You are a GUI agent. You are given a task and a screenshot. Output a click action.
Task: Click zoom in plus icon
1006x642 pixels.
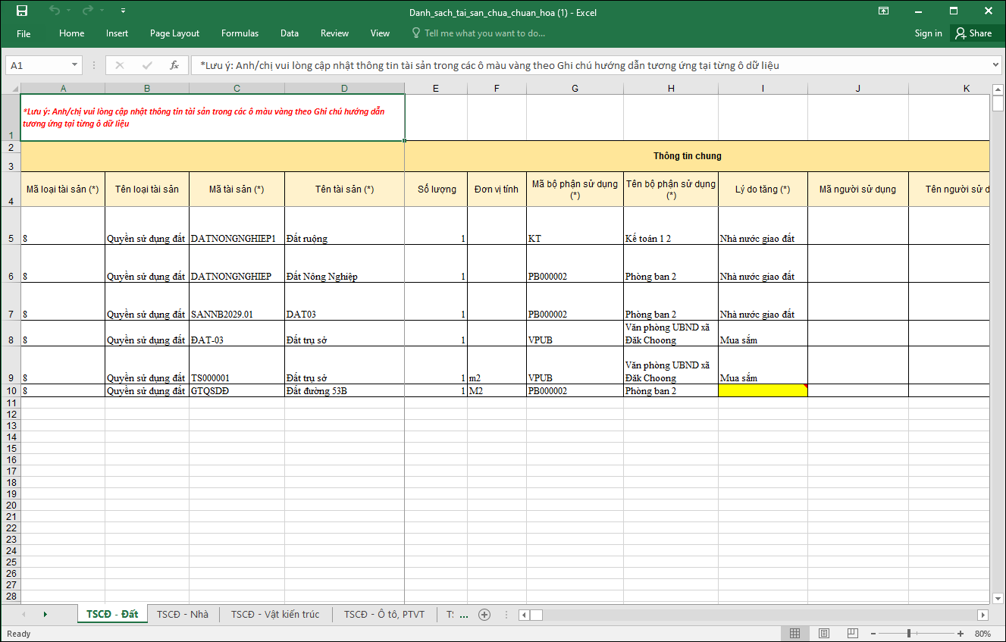tap(961, 634)
